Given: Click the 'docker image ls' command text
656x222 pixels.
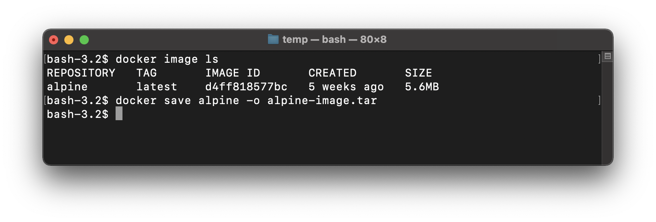Looking at the screenshot, I should [x=167, y=59].
